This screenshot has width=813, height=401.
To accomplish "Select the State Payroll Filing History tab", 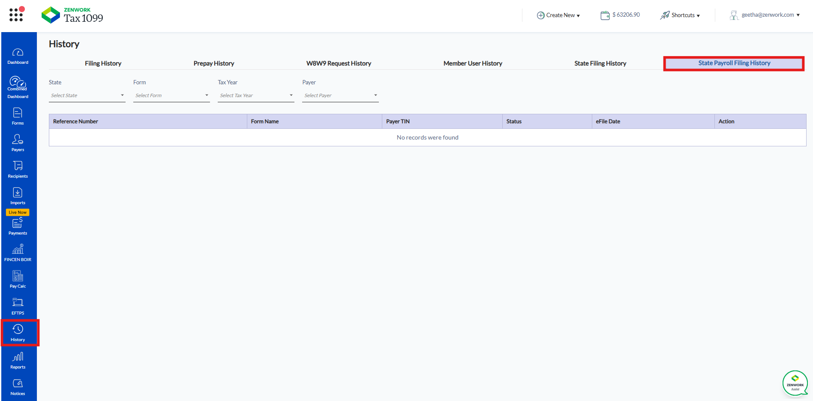I will 734,63.
